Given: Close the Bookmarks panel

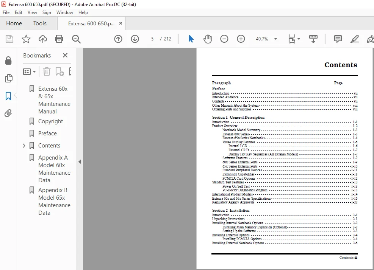Looking at the screenshot, I should pos(65,55).
